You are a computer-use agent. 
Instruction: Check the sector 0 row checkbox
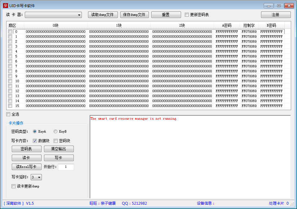point(10,32)
